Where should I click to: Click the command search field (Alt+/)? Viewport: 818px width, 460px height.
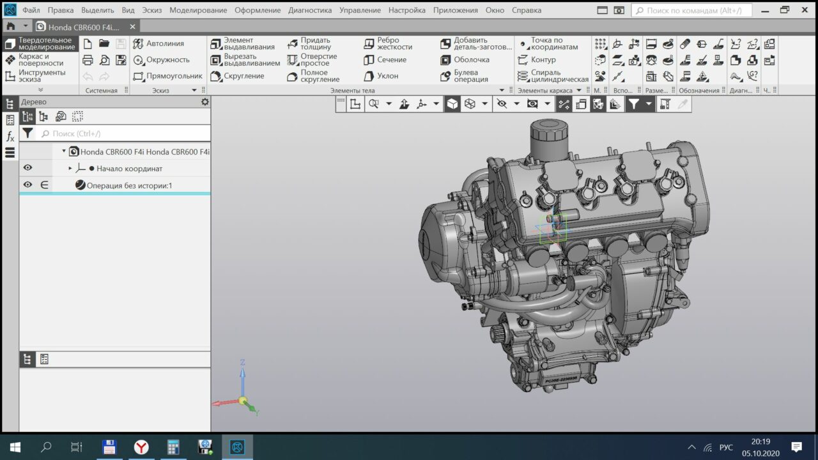tap(691, 10)
